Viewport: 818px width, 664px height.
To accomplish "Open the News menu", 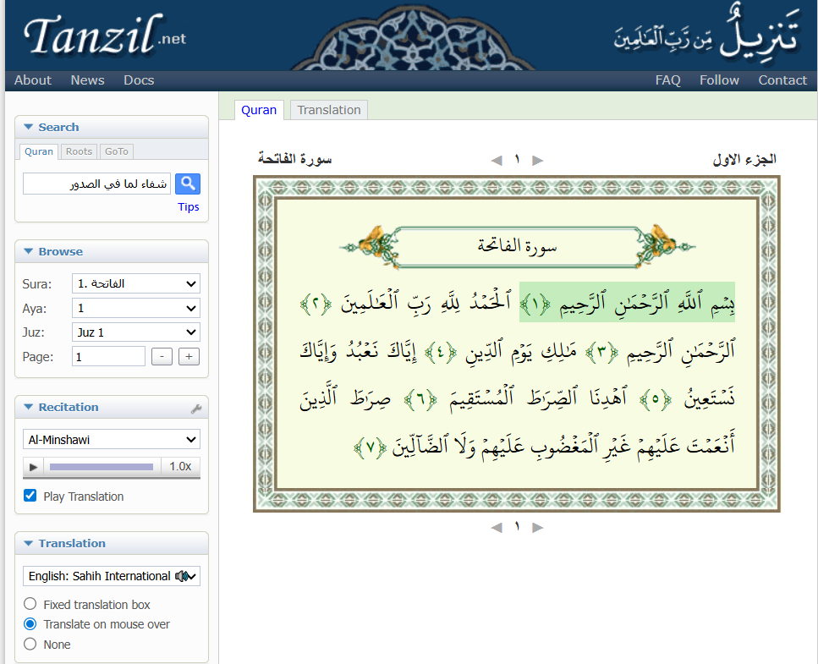I will (88, 80).
